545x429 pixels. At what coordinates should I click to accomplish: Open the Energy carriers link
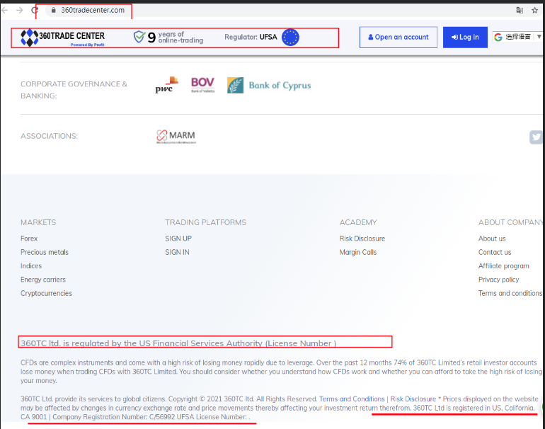pos(43,280)
